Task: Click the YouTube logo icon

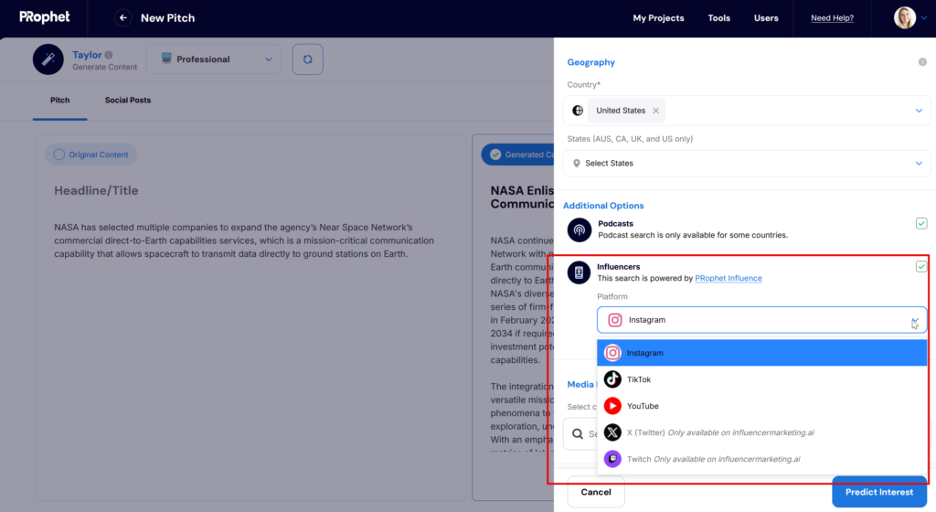Action: pyautogui.click(x=612, y=406)
